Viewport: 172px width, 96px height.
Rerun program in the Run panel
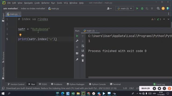[x=77, y=36]
